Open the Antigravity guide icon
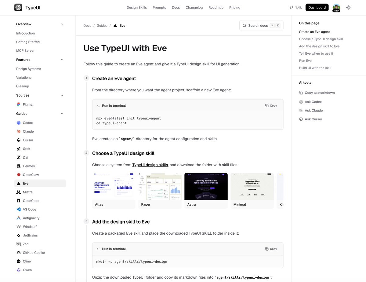The height and width of the screenshot is (282, 366). [19, 218]
